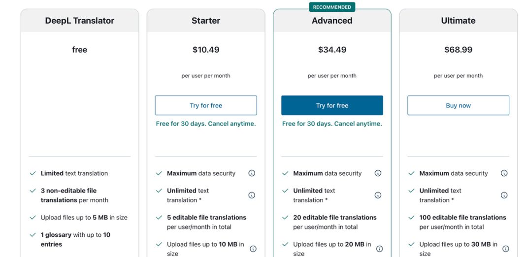Click info icon beside Starter Unlimited text translation
The width and height of the screenshot is (525, 257).
click(252, 195)
